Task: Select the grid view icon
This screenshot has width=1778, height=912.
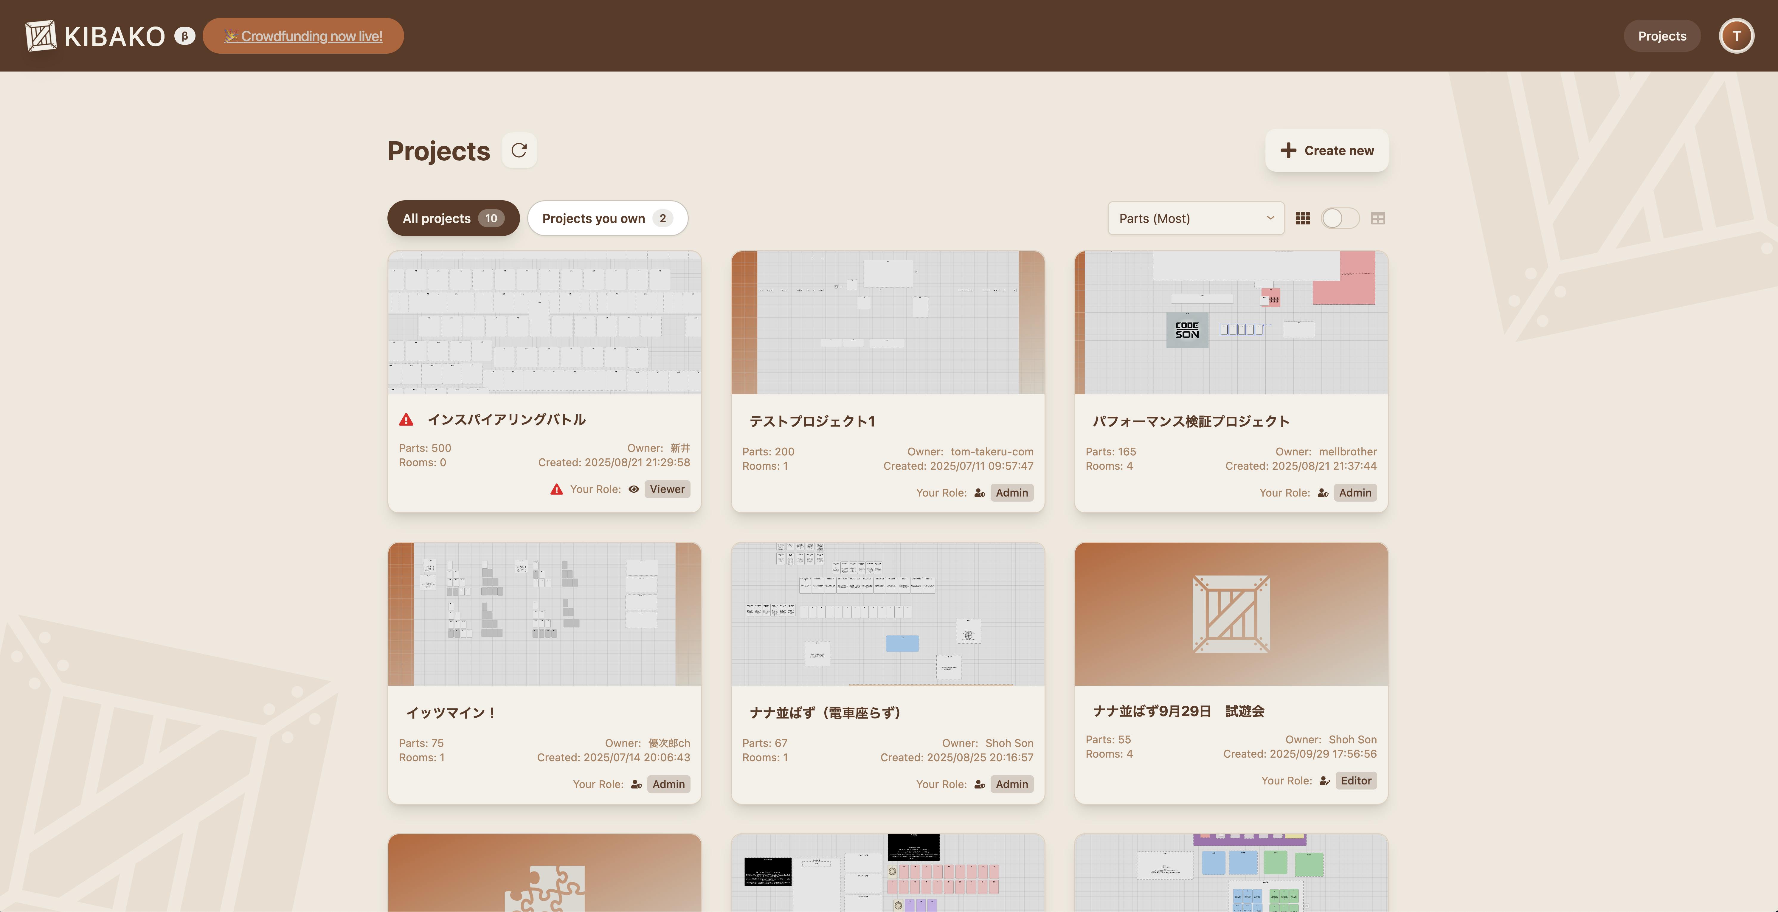Action: coord(1302,218)
